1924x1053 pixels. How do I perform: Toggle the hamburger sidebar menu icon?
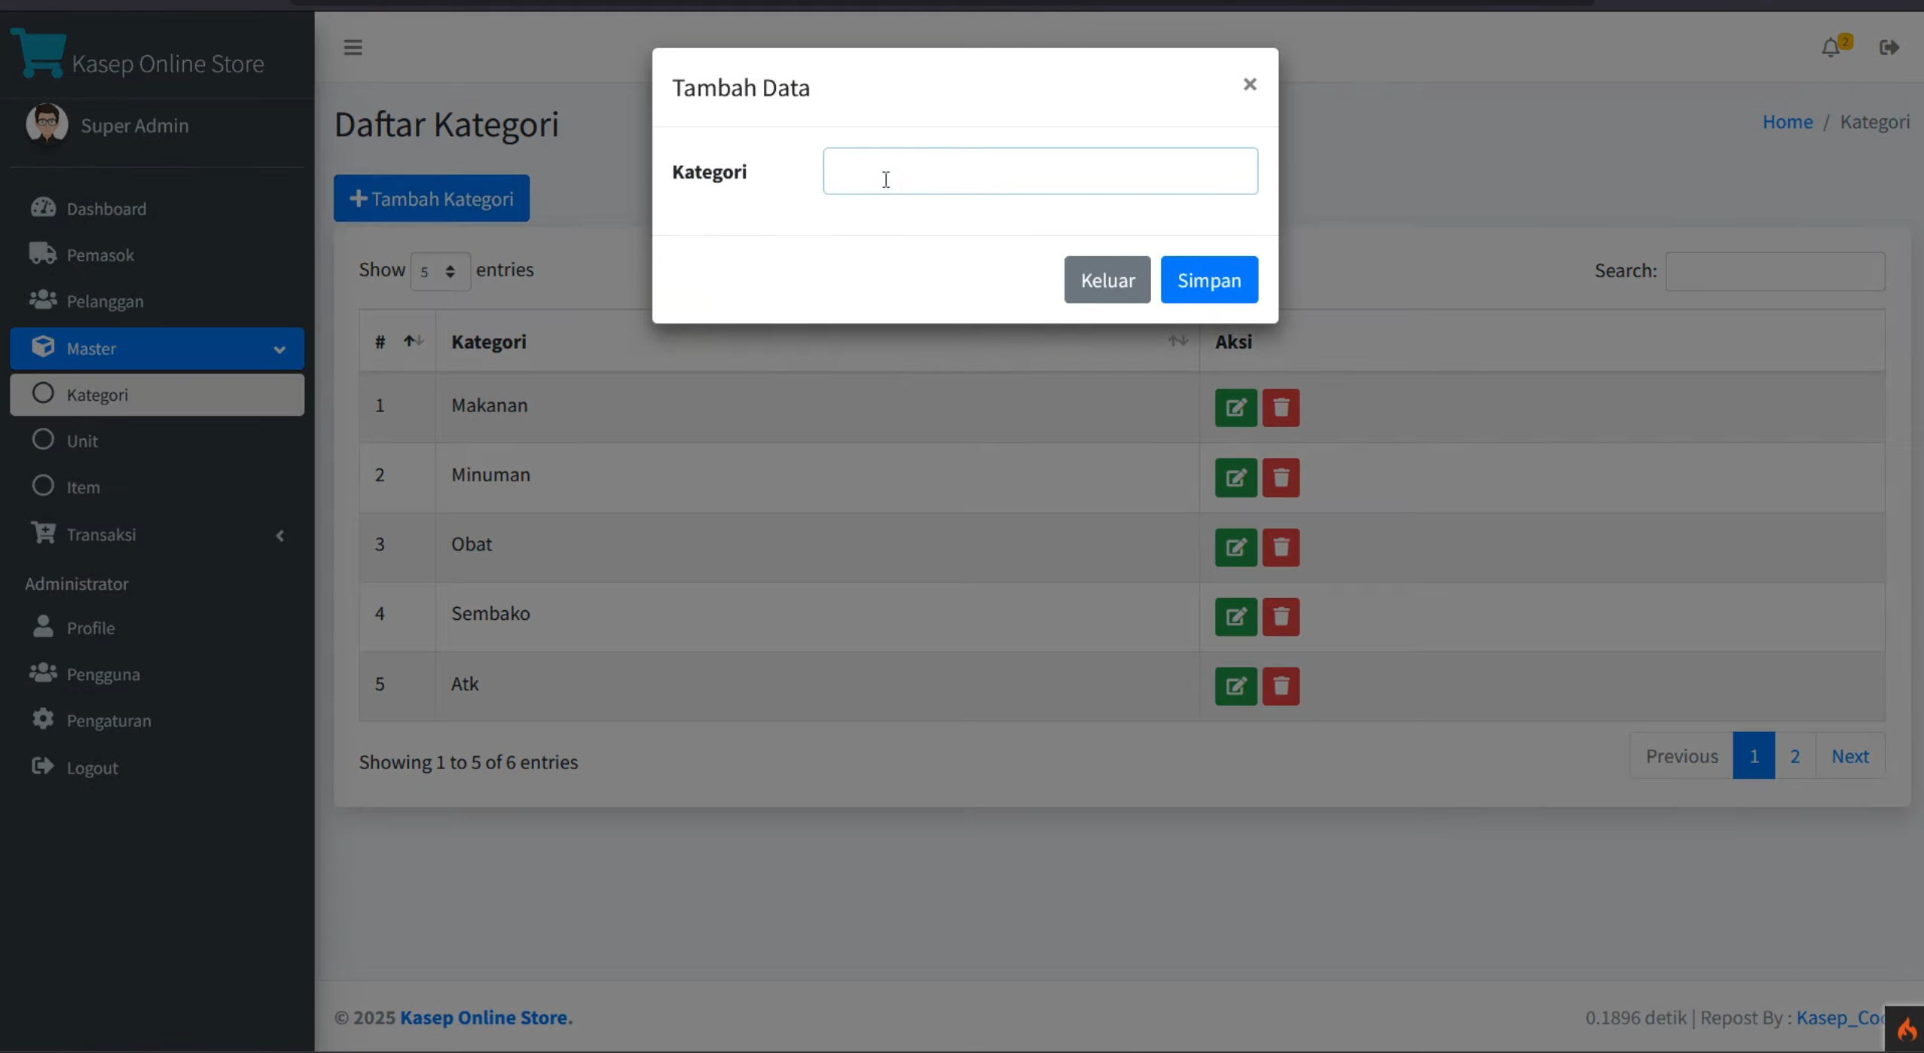pos(353,47)
